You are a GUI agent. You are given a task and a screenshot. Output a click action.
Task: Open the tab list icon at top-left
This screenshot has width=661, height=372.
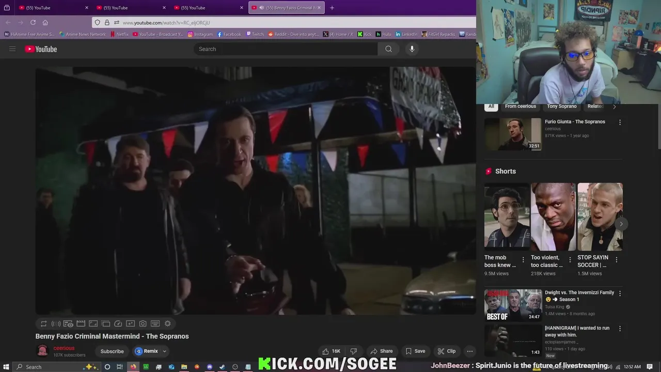point(7,8)
